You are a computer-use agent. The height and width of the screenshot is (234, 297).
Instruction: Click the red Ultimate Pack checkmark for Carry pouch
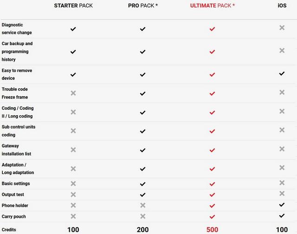[x=212, y=216]
